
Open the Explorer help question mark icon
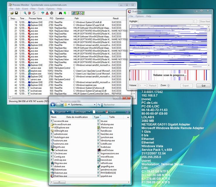pos(127,112)
